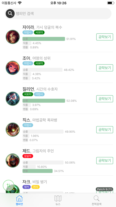Viewport: 116px width, 207px height.
Task: Tap the green sort arrows floating button
Action: click(x=8, y=185)
